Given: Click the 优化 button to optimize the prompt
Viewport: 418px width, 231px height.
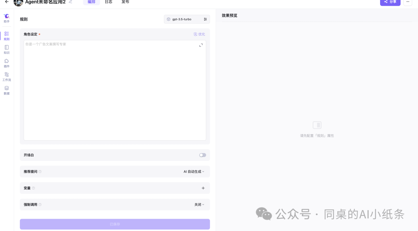Looking at the screenshot, I should (200, 34).
